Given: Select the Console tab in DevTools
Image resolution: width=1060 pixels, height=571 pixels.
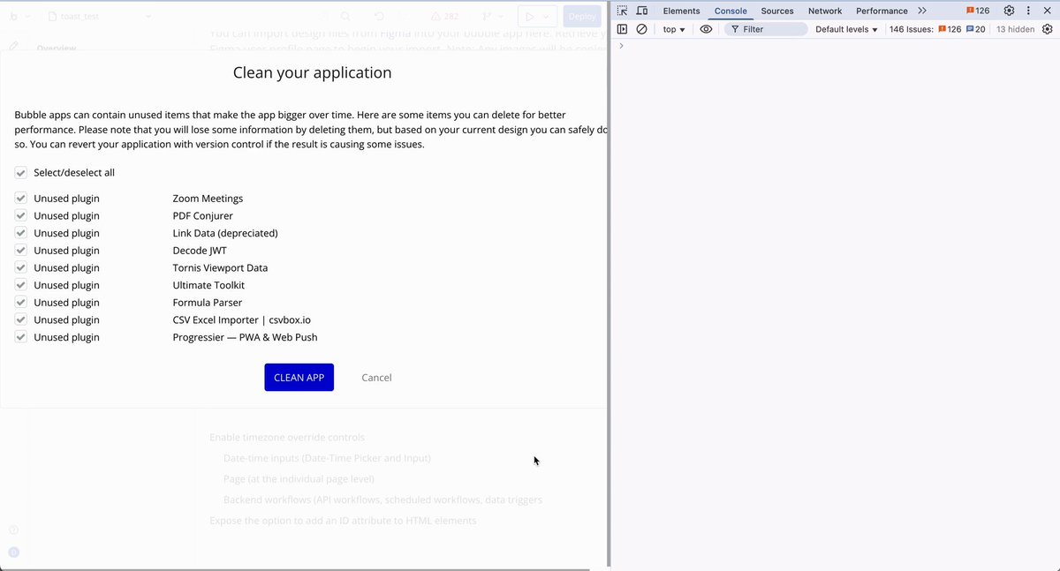Looking at the screenshot, I should [731, 11].
